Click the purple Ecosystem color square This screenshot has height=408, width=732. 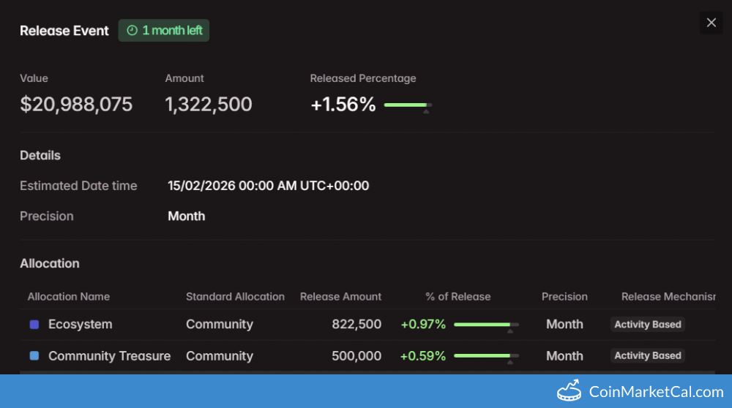[x=34, y=325]
